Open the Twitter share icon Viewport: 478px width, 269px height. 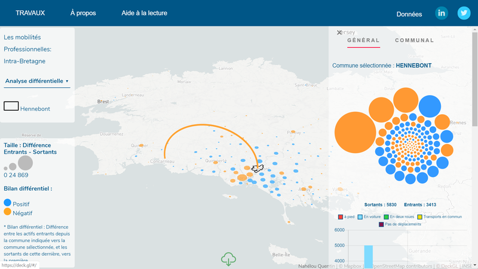[464, 13]
